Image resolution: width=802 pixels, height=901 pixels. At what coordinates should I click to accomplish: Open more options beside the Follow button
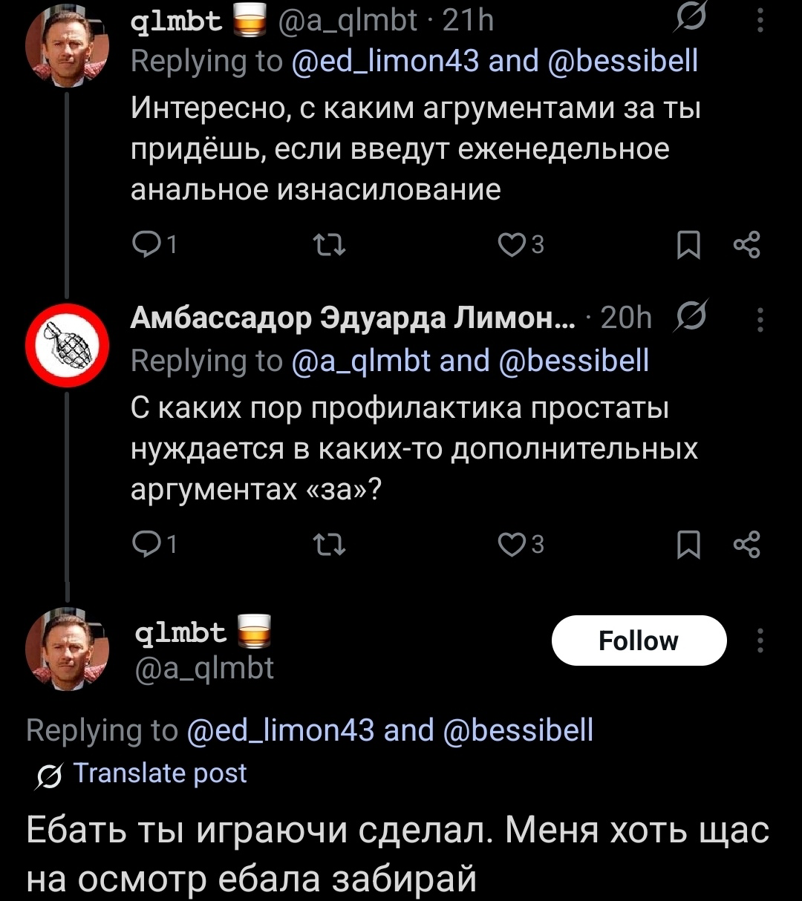[x=760, y=640]
